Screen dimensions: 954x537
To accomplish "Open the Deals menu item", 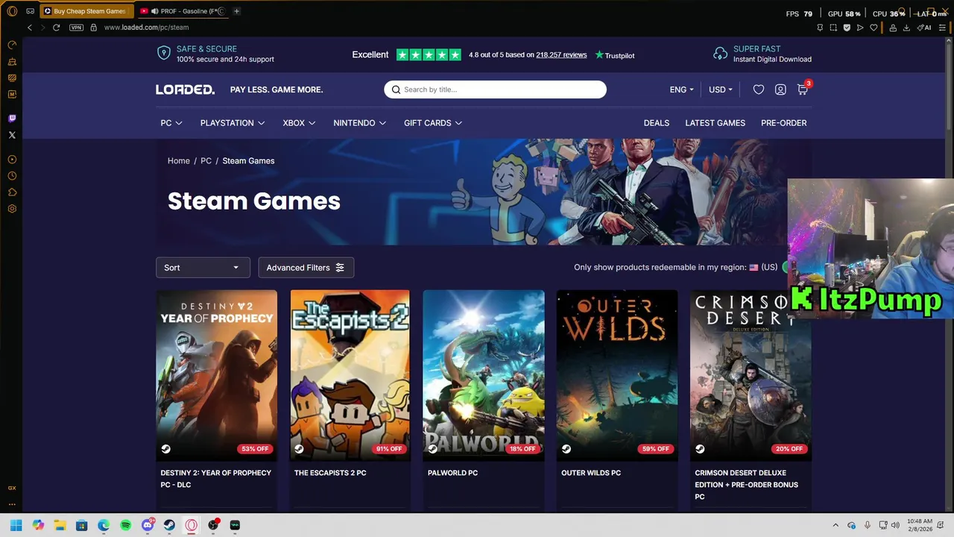I will (657, 123).
